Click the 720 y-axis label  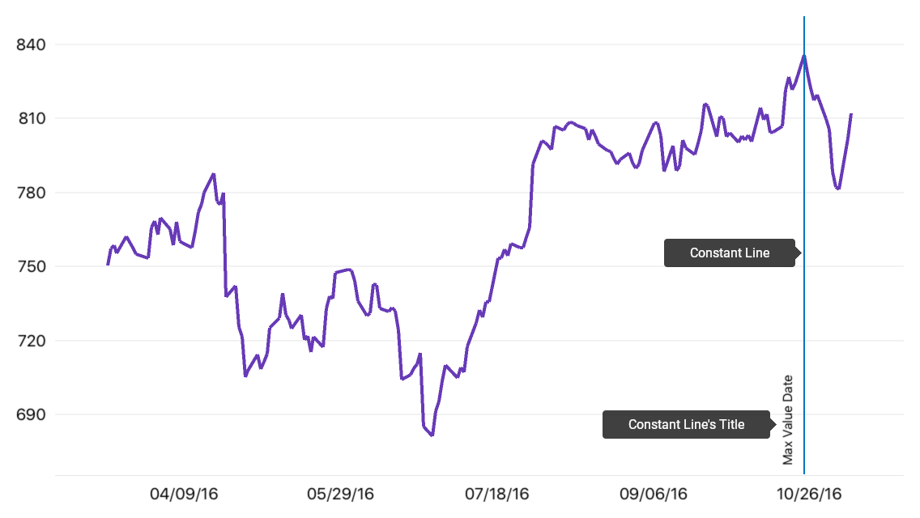click(31, 341)
